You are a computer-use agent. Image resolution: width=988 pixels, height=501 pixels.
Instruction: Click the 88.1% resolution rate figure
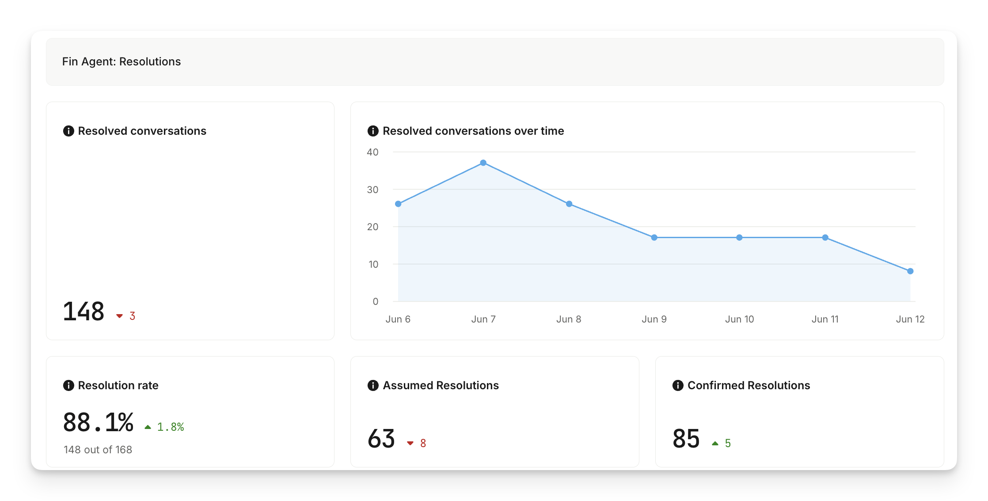click(x=98, y=422)
